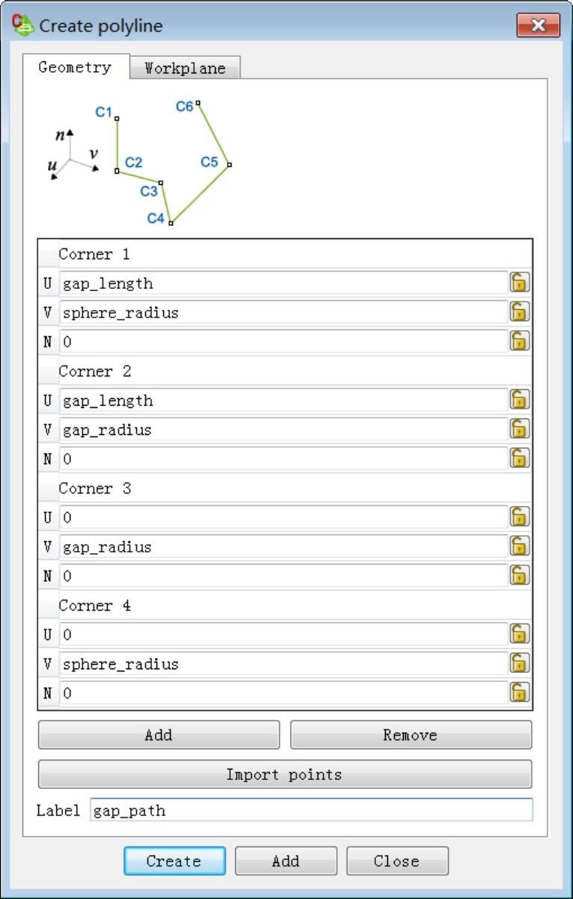The height and width of the screenshot is (899, 573).
Task: Click Import points button
Action: (x=285, y=775)
